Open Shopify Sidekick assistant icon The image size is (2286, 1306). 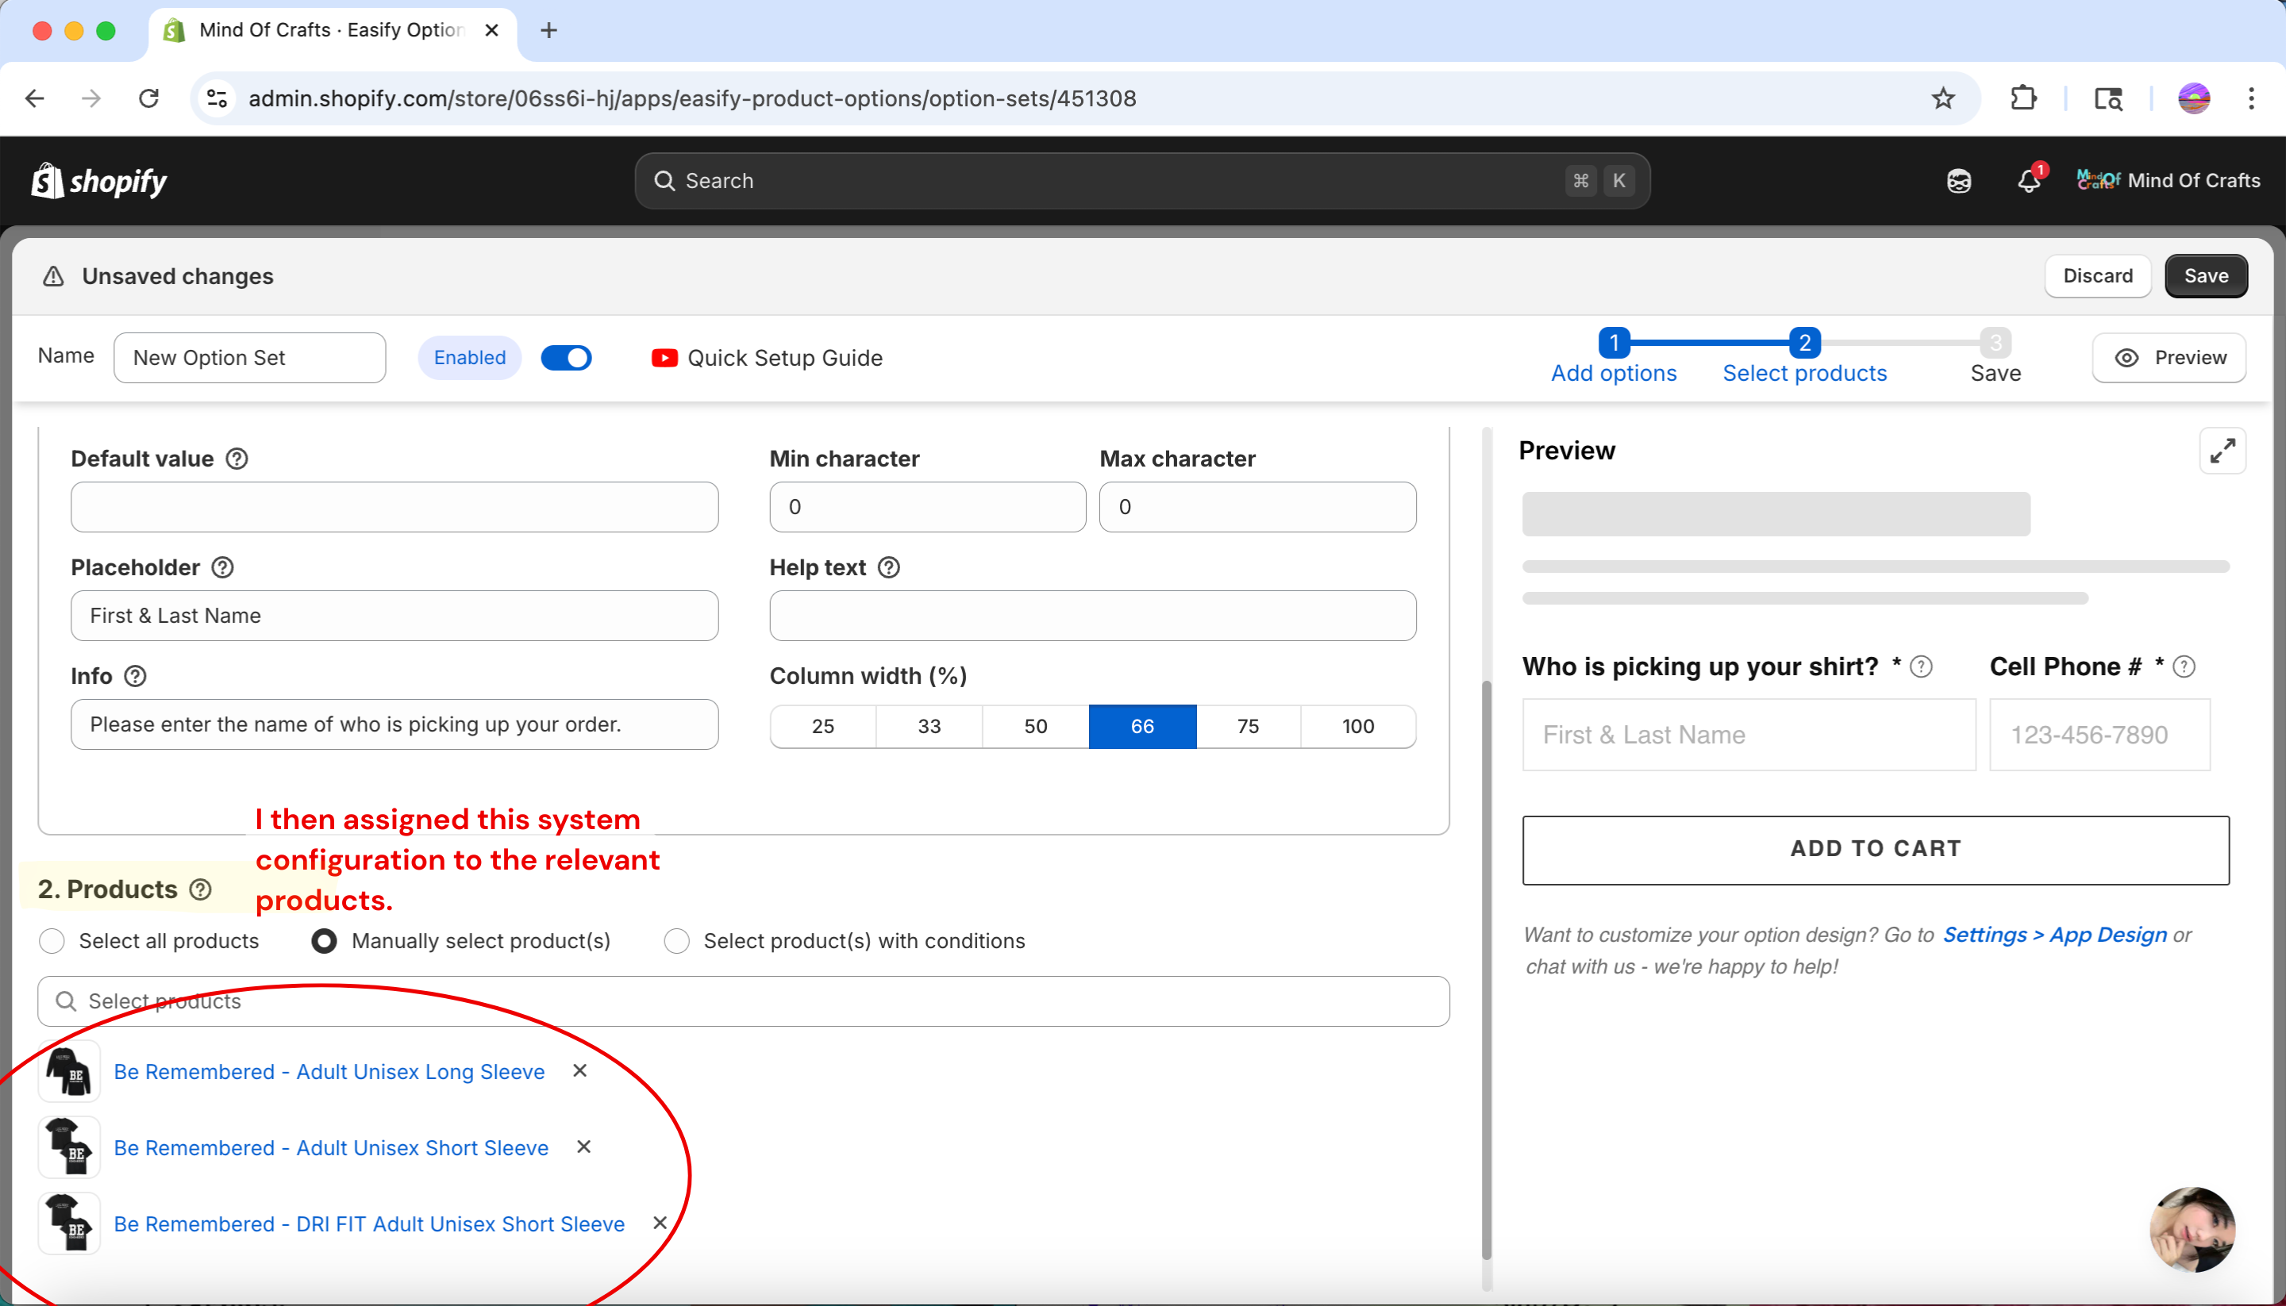coord(1958,181)
